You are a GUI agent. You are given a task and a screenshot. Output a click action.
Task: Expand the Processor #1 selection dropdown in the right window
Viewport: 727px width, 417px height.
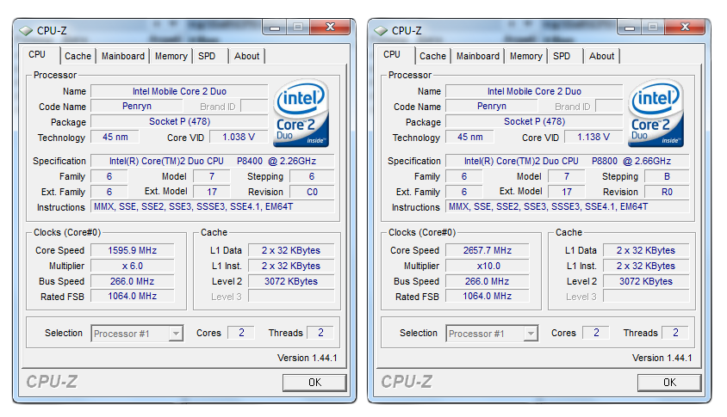pyautogui.click(x=531, y=334)
